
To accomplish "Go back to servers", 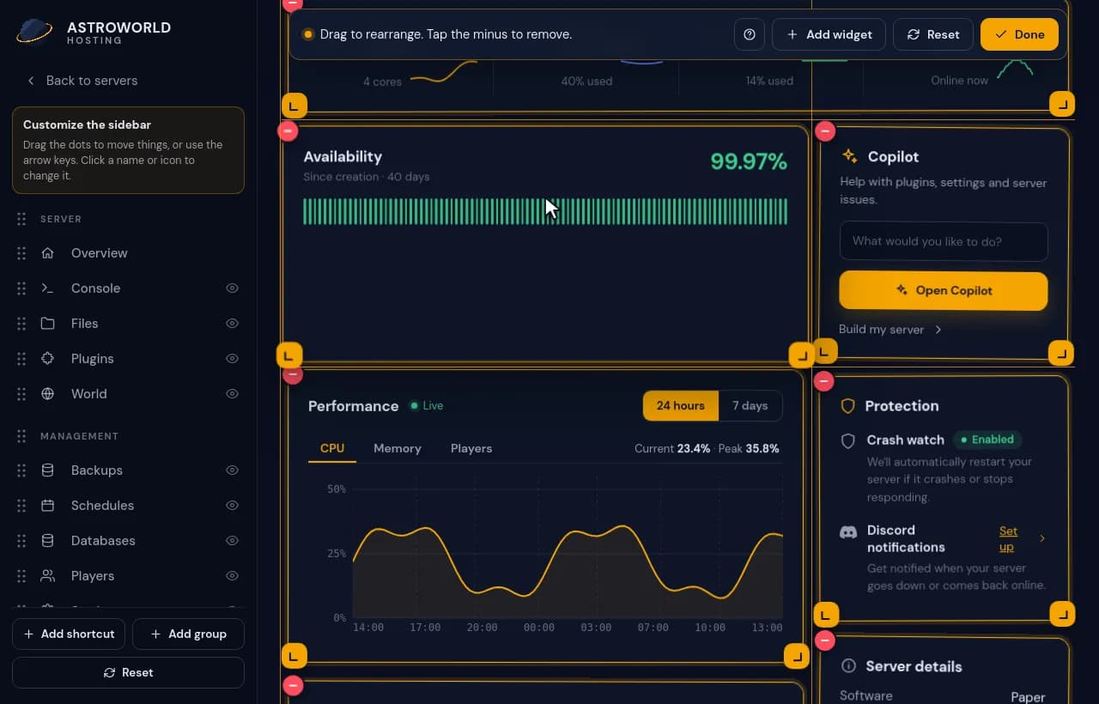I will pos(82,80).
